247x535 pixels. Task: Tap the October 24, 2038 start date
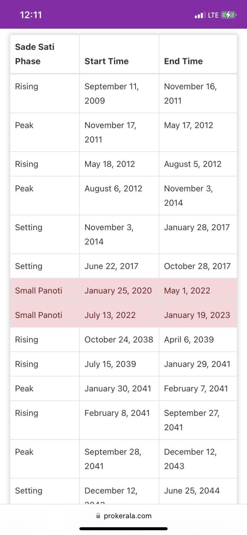119,340
